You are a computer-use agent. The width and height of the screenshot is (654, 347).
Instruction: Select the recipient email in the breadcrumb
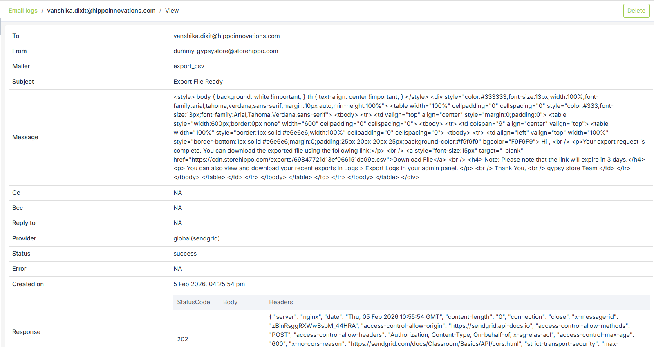(x=101, y=11)
